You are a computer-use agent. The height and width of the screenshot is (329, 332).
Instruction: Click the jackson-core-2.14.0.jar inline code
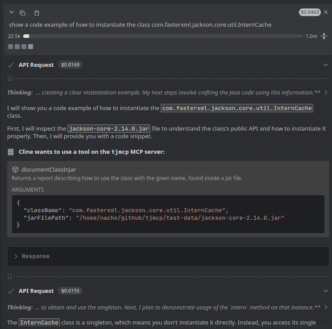tap(109, 129)
